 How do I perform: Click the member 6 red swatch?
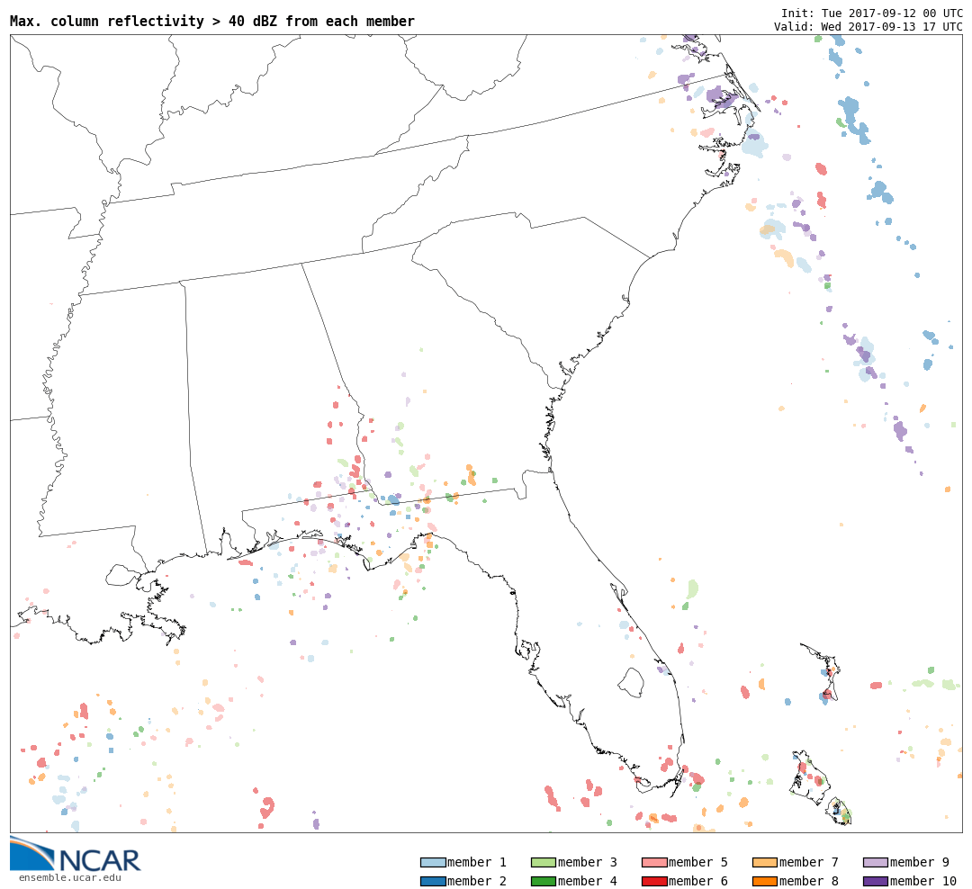pos(654,881)
